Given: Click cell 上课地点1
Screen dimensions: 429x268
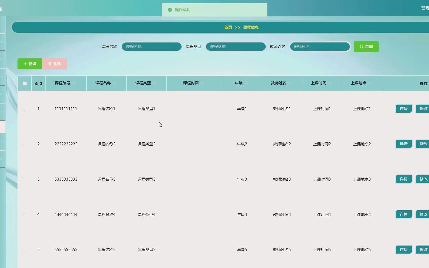Looking at the screenshot, I should pos(362,109).
